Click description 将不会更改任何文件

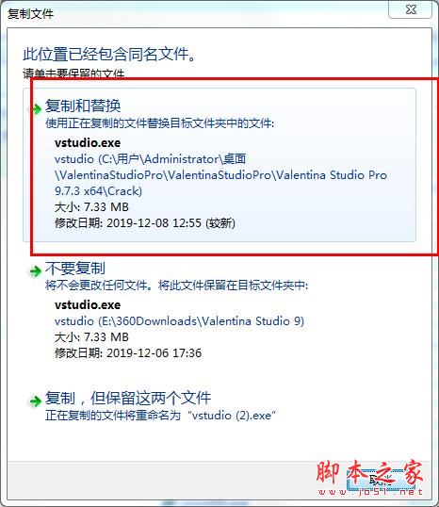pos(98,286)
